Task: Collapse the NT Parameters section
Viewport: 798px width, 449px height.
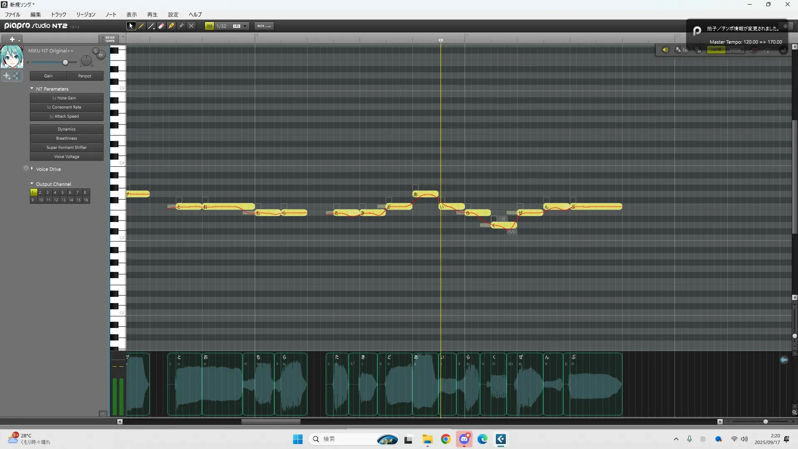Action: click(32, 89)
